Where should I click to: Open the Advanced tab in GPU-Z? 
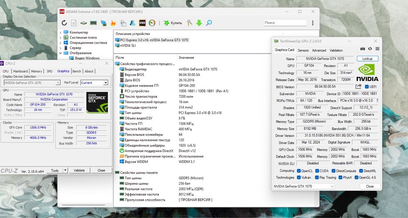click(x=319, y=51)
